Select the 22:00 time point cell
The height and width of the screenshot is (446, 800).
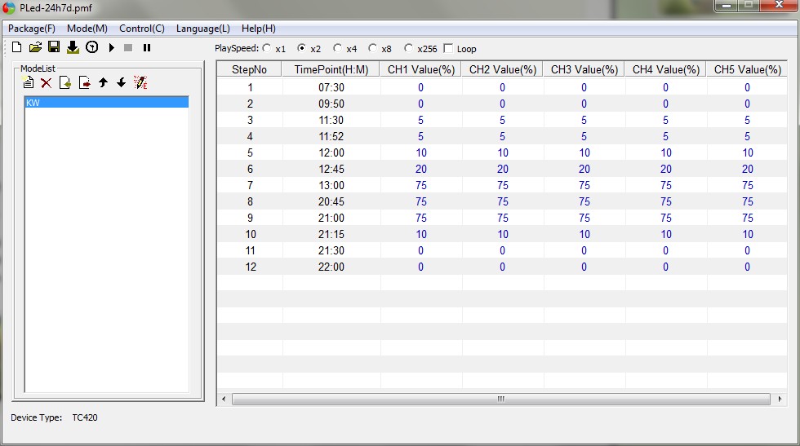point(331,267)
